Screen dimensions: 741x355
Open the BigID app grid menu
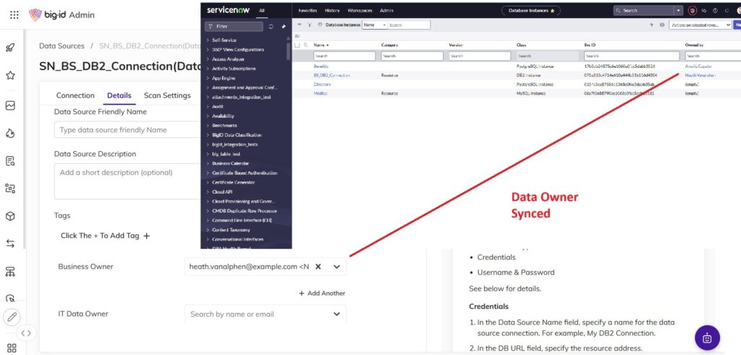[x=14, y=15]
